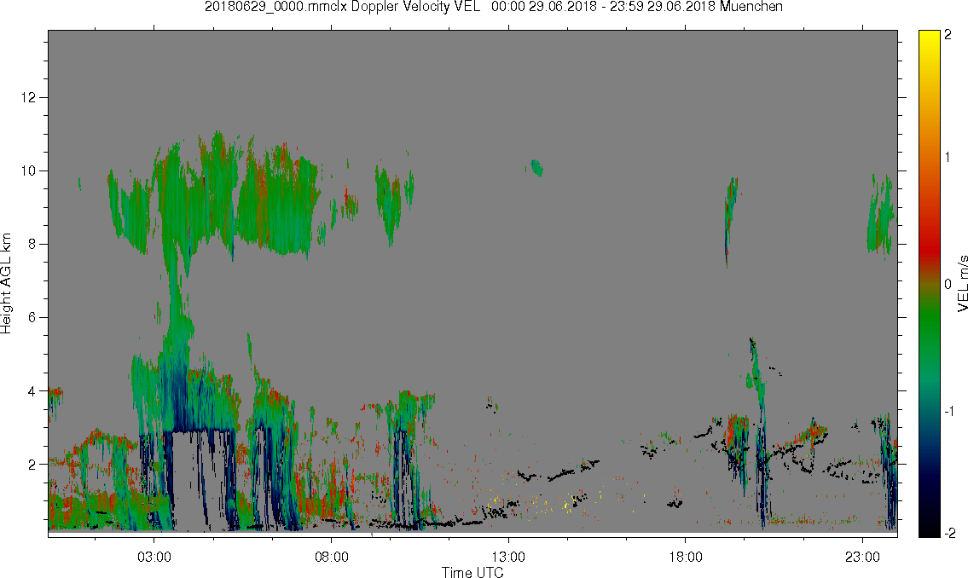Viewport: 968px width, 578px height.
Task: Click the 'Time UTC' axis label
Action: pos(472,572)
